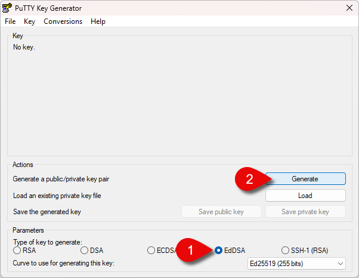359x278 pixels.
Task: Click the 'Generate a public/private key pair' label
Action: pyautogui.click(x=61, y=179)
